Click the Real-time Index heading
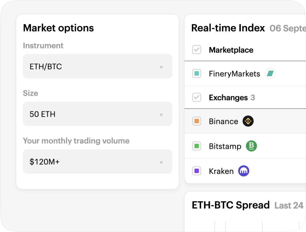306x232 pixels. 228,28
